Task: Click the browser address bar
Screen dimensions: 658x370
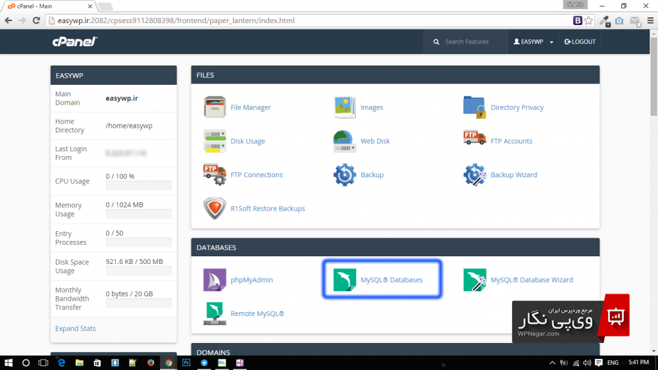Action: click(310, 21)
